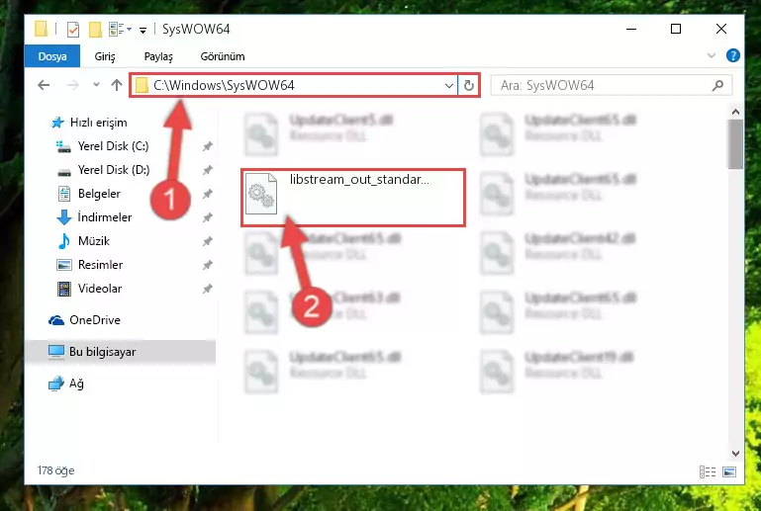Switch to Details view layout icon
The width and height of the screenshot is (761, 511).
pyautogui.click(x=708, y=471)
